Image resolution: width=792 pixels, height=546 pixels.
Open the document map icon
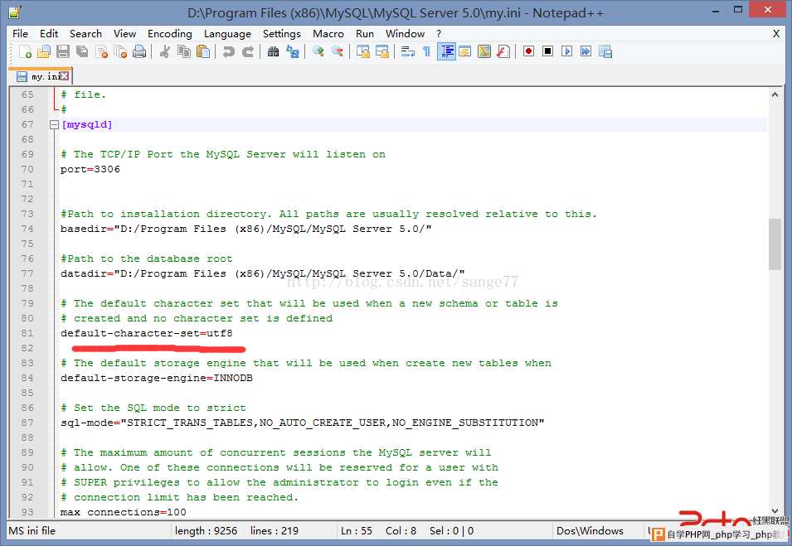(484, 51)
